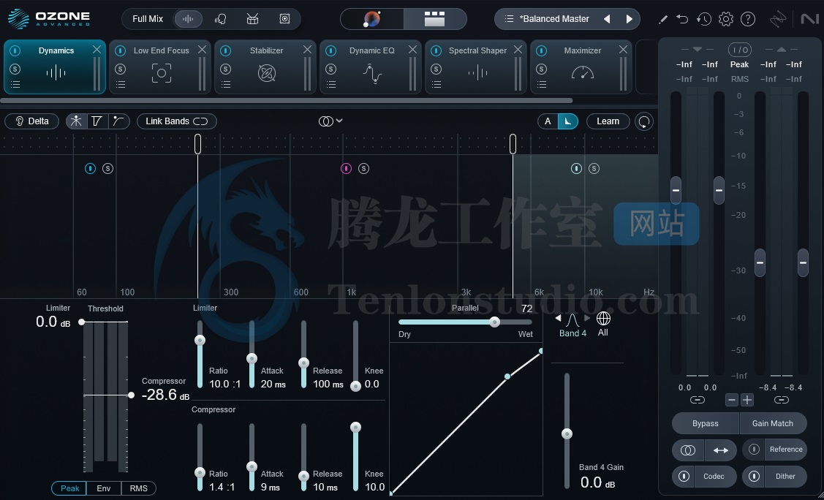Toggle the Delta listen button

tap(32, 121)
